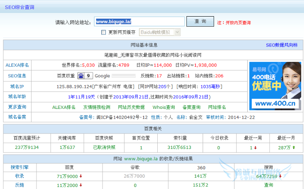
Task: Click the 最近一月 value 287万
Action: pyautogui.click(x=285, y=148)
